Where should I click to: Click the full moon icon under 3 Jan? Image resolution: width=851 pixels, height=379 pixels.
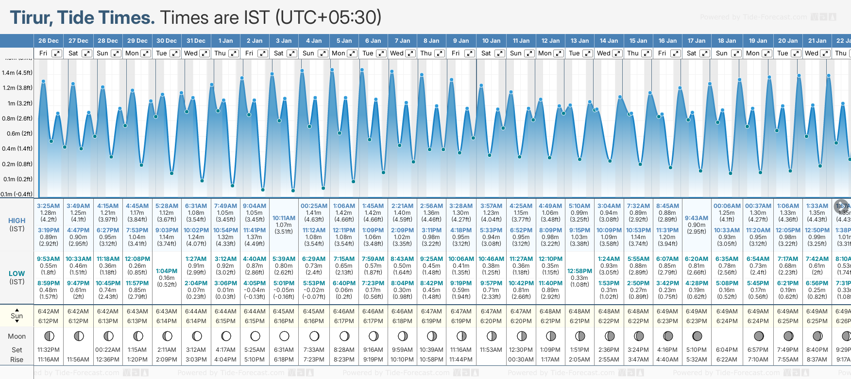284,336
